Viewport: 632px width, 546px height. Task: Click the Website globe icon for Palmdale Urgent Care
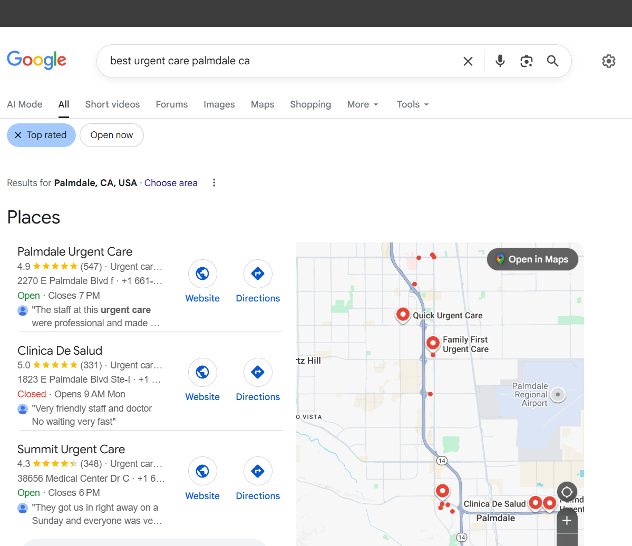(202, 274)
